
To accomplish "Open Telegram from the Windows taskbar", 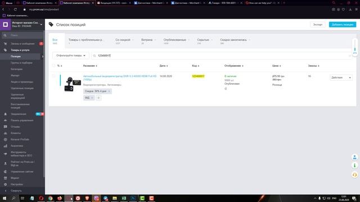I will 105,198.
